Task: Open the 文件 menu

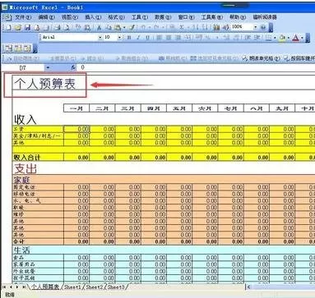Action: pyautogui.click(x=23, y=17)
